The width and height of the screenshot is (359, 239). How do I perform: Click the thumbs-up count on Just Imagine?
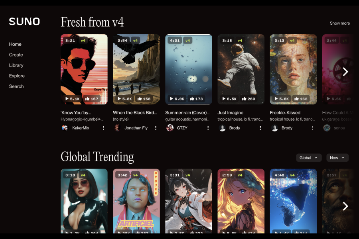pos(249,99)
